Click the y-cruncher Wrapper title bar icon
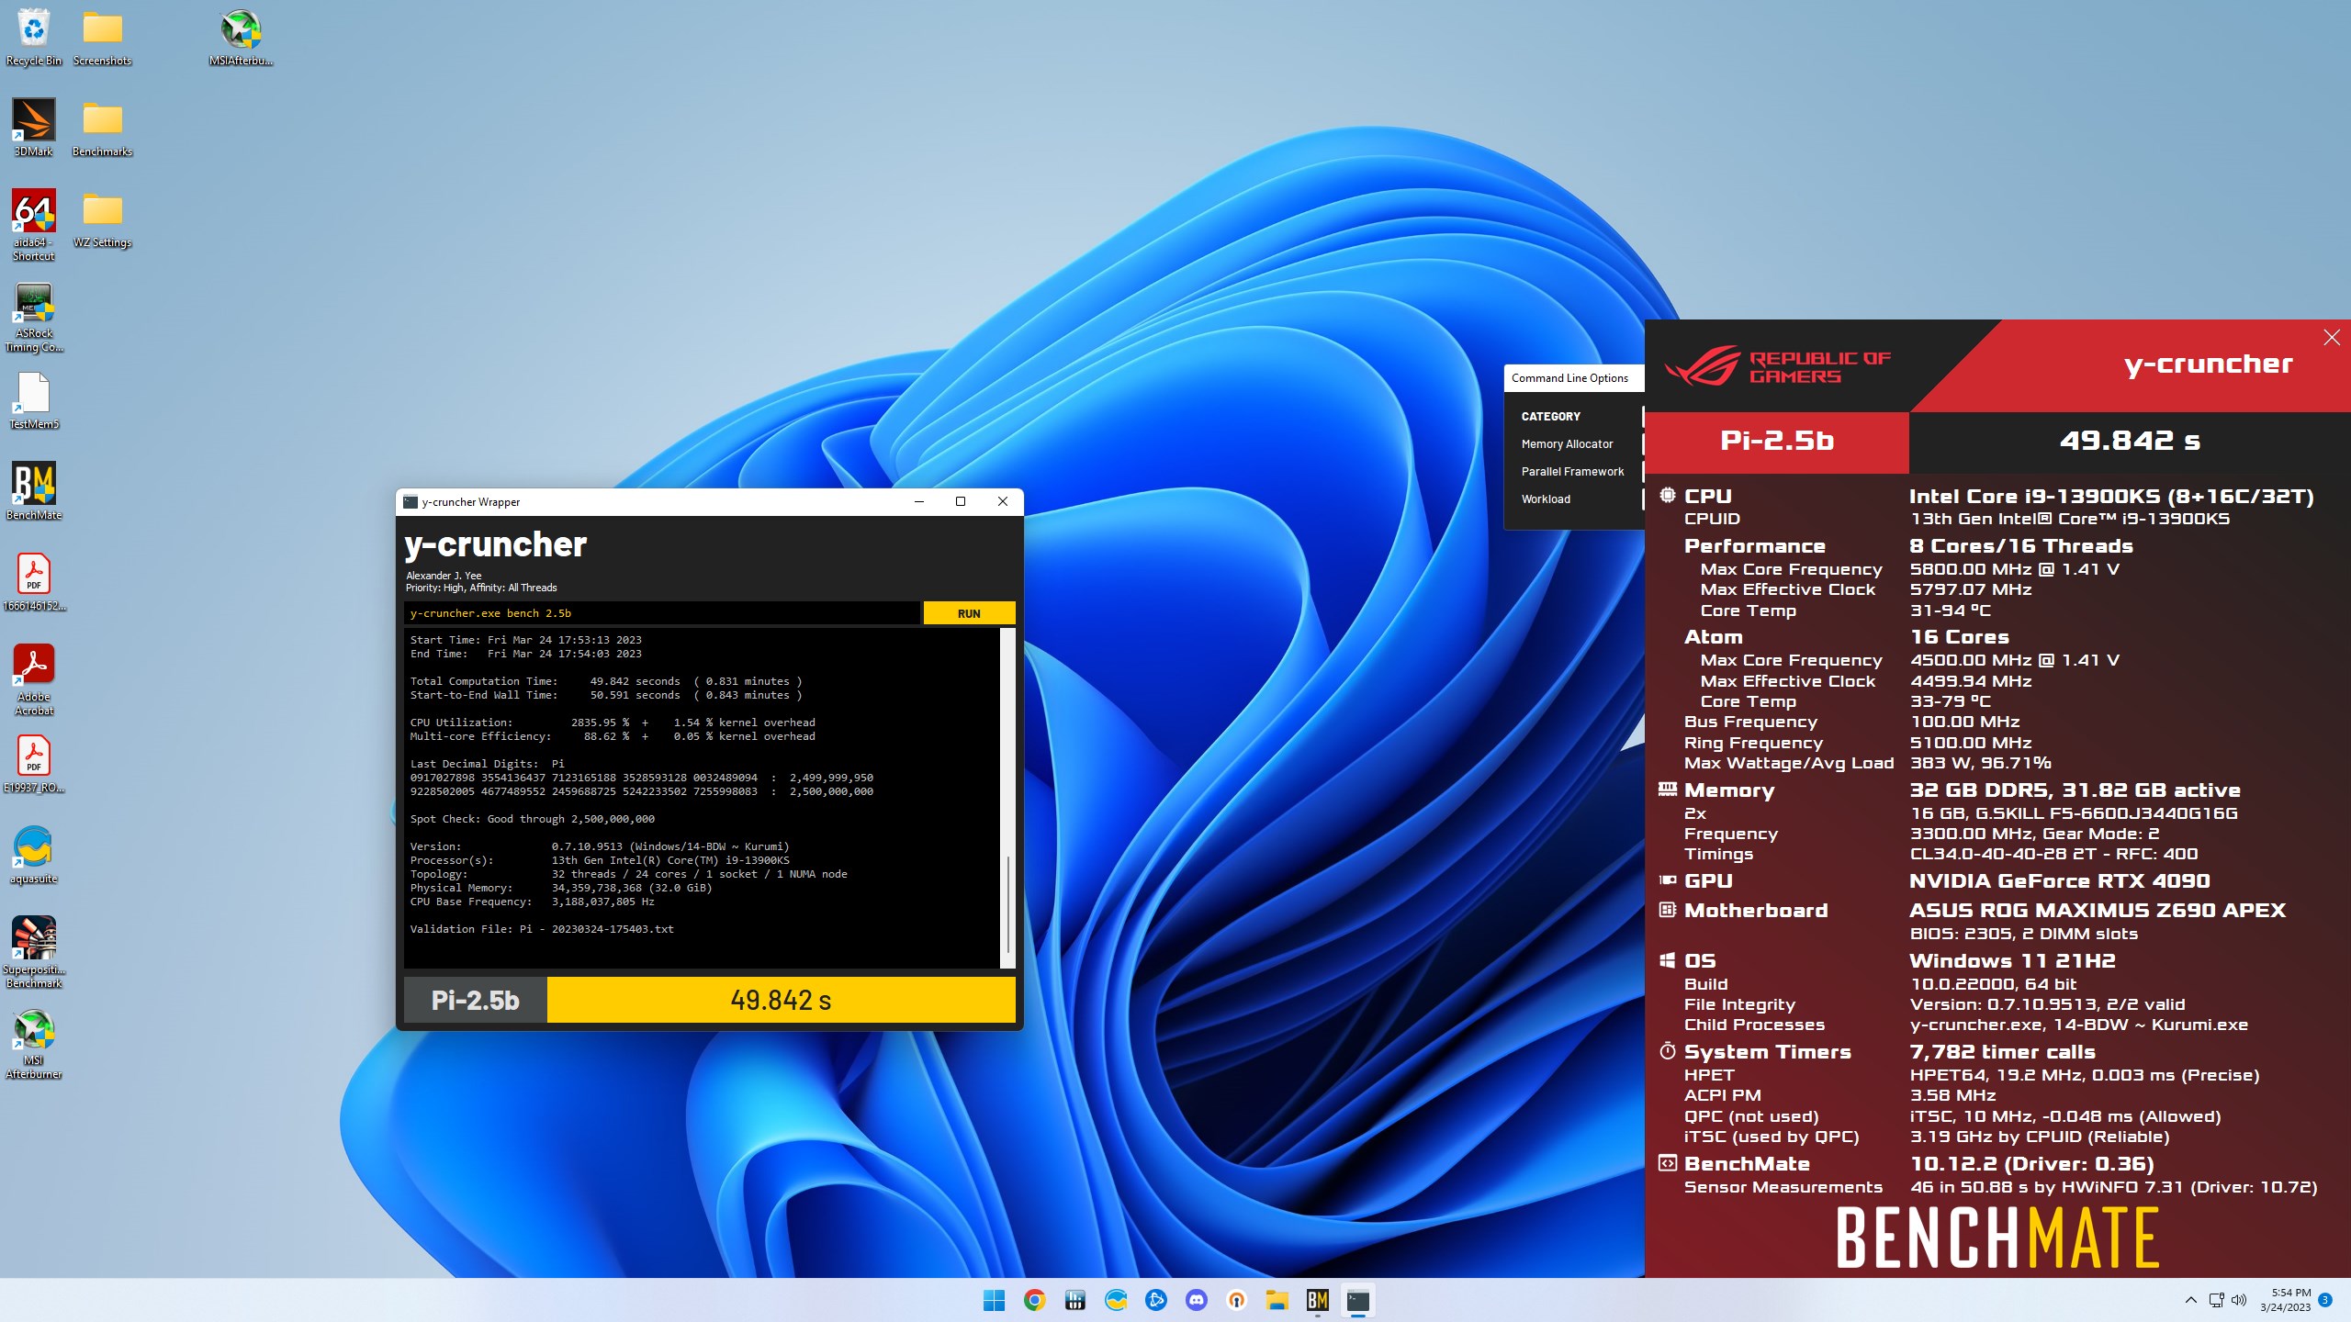Image resolution: width=2351 pixels, height=1322 pixels. tap(411, 502)
